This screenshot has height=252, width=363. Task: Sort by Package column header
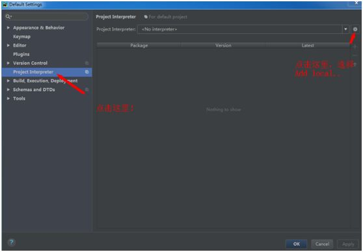pyautogui.click(x=139, y=45)
